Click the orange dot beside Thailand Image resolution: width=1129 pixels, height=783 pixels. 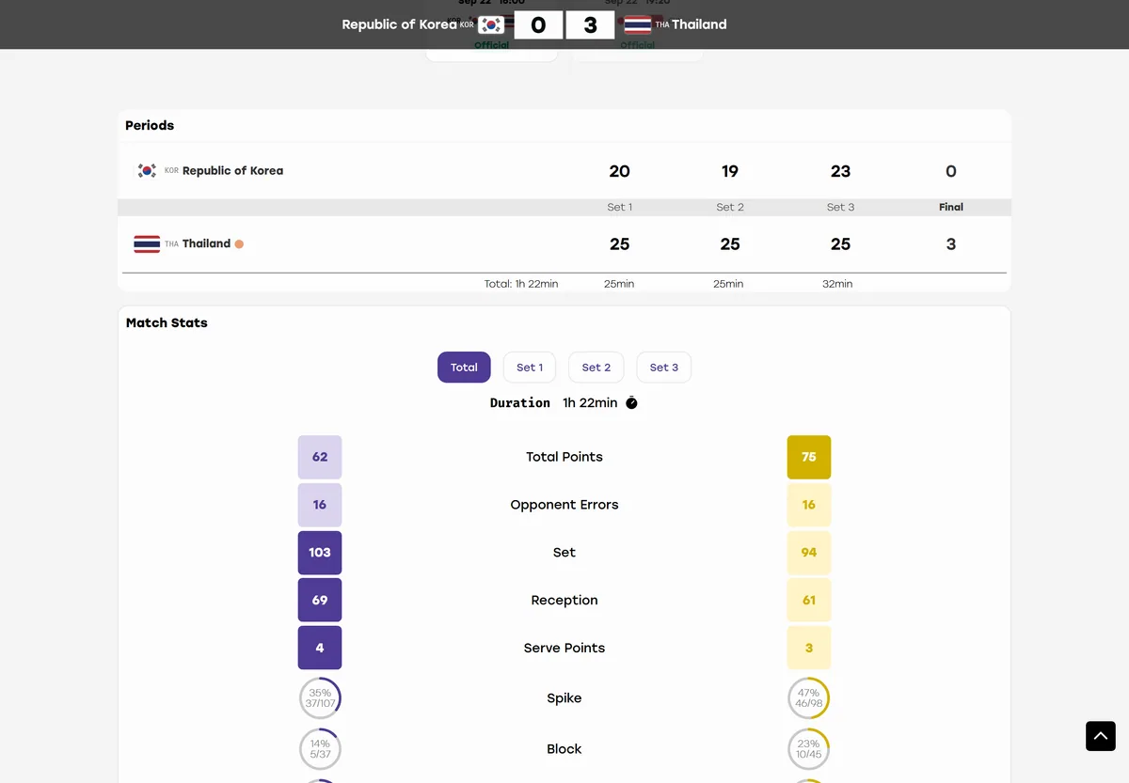click(x=239, y=244)
